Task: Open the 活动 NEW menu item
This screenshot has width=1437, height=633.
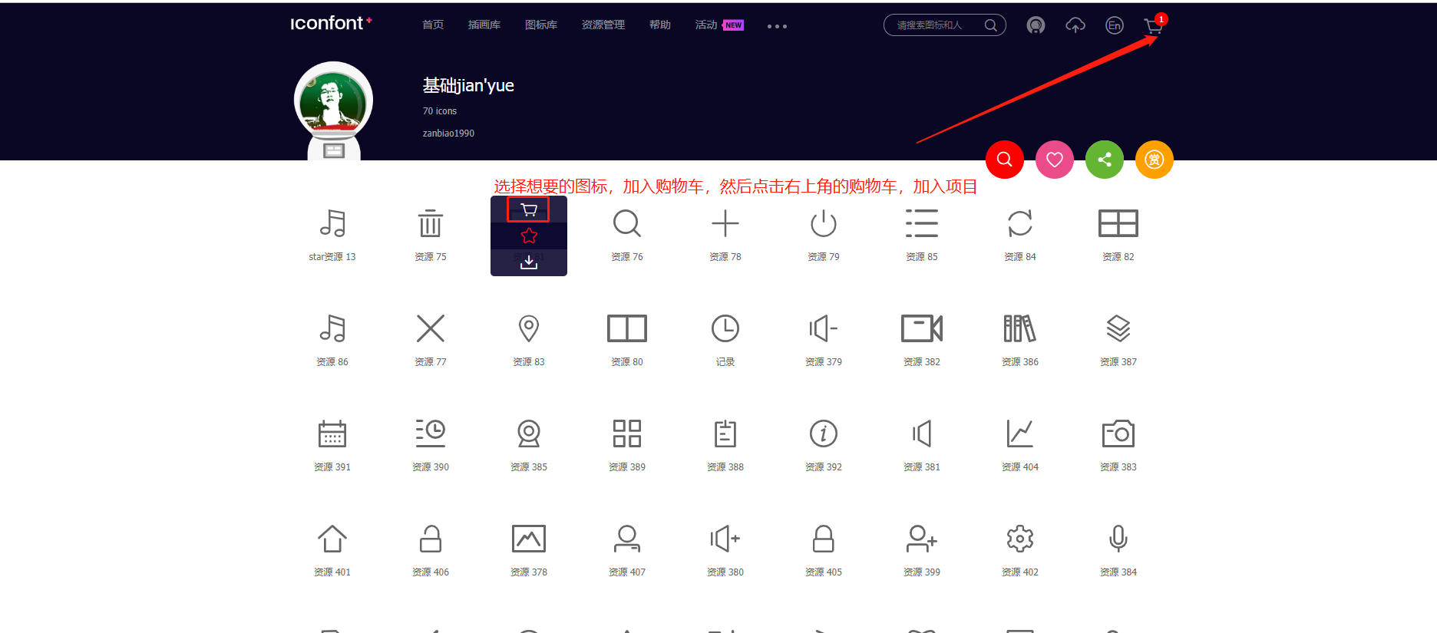Action: click(x=719, y=25)
